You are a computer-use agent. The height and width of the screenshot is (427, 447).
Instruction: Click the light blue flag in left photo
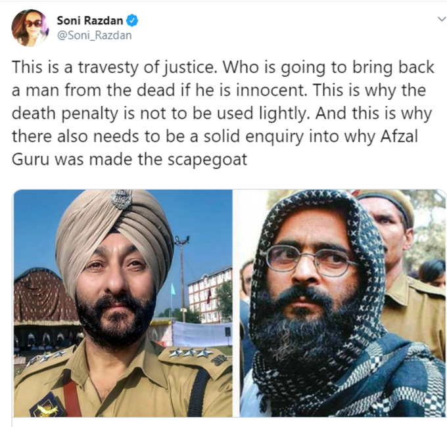coord(173,290)
